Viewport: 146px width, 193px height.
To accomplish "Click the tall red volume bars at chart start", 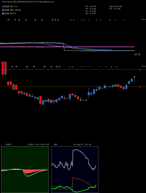I will pos(4,68).
